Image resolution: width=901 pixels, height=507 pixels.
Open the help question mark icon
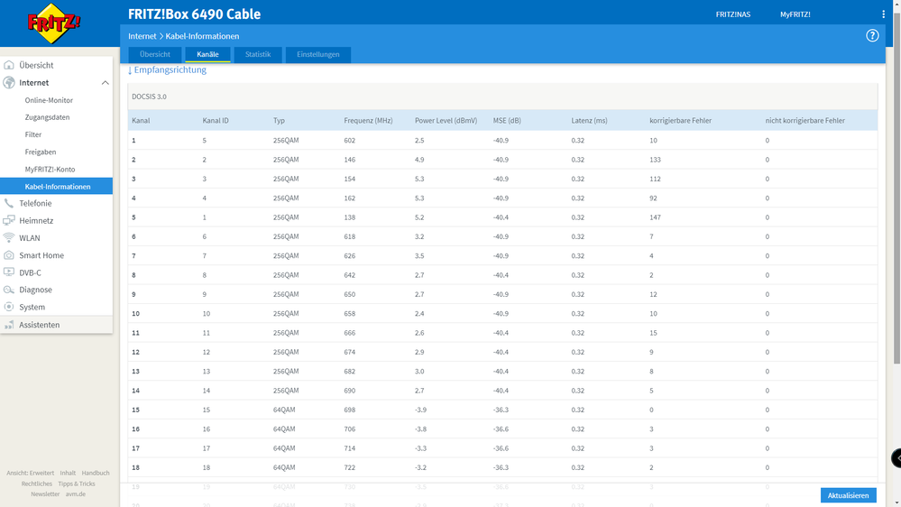click(872, 36)
